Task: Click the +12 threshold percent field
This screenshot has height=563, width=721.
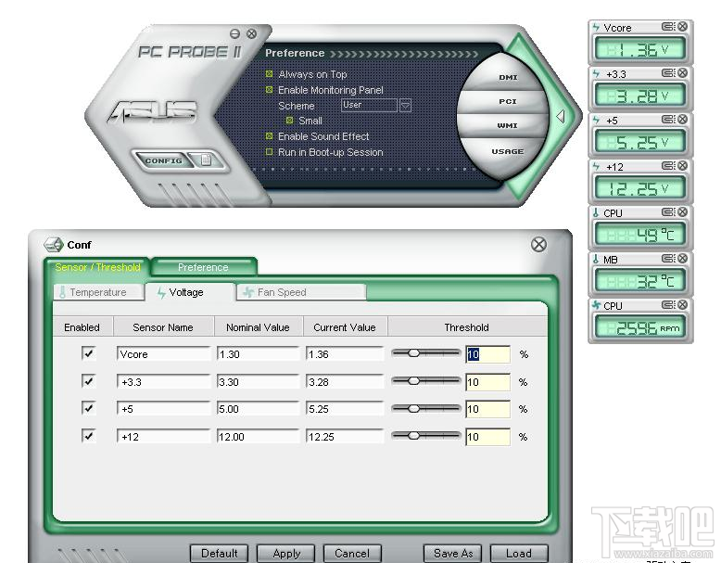Action: pos(487,437)
